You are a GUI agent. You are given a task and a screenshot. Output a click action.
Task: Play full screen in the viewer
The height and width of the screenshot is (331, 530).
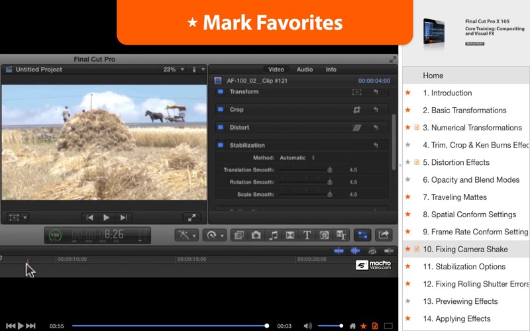pos(191,218)
